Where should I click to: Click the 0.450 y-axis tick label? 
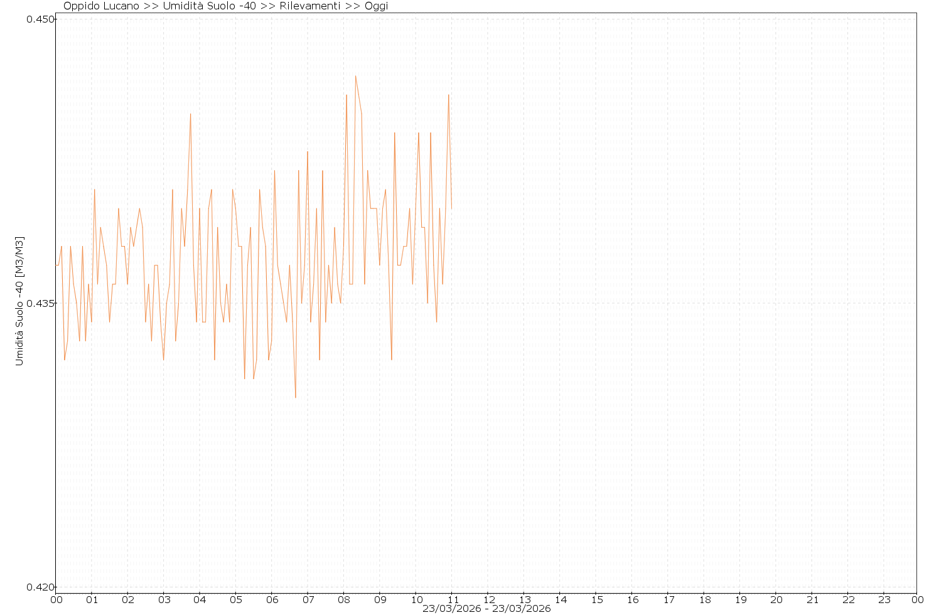[38, 19]
